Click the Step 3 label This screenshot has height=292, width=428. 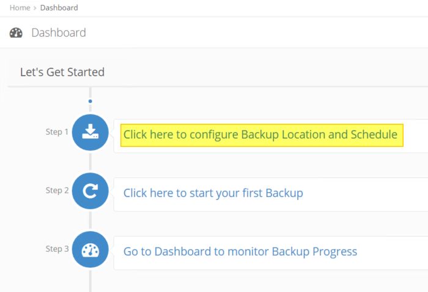pos(57,249)
